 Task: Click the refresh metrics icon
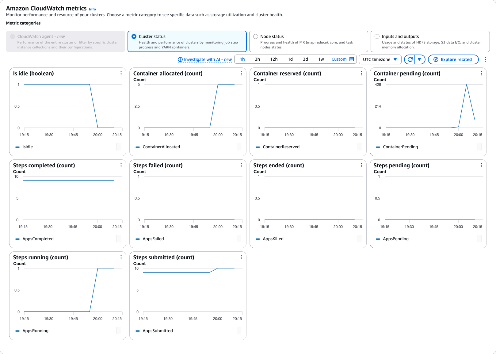click(x=410, y=59)
